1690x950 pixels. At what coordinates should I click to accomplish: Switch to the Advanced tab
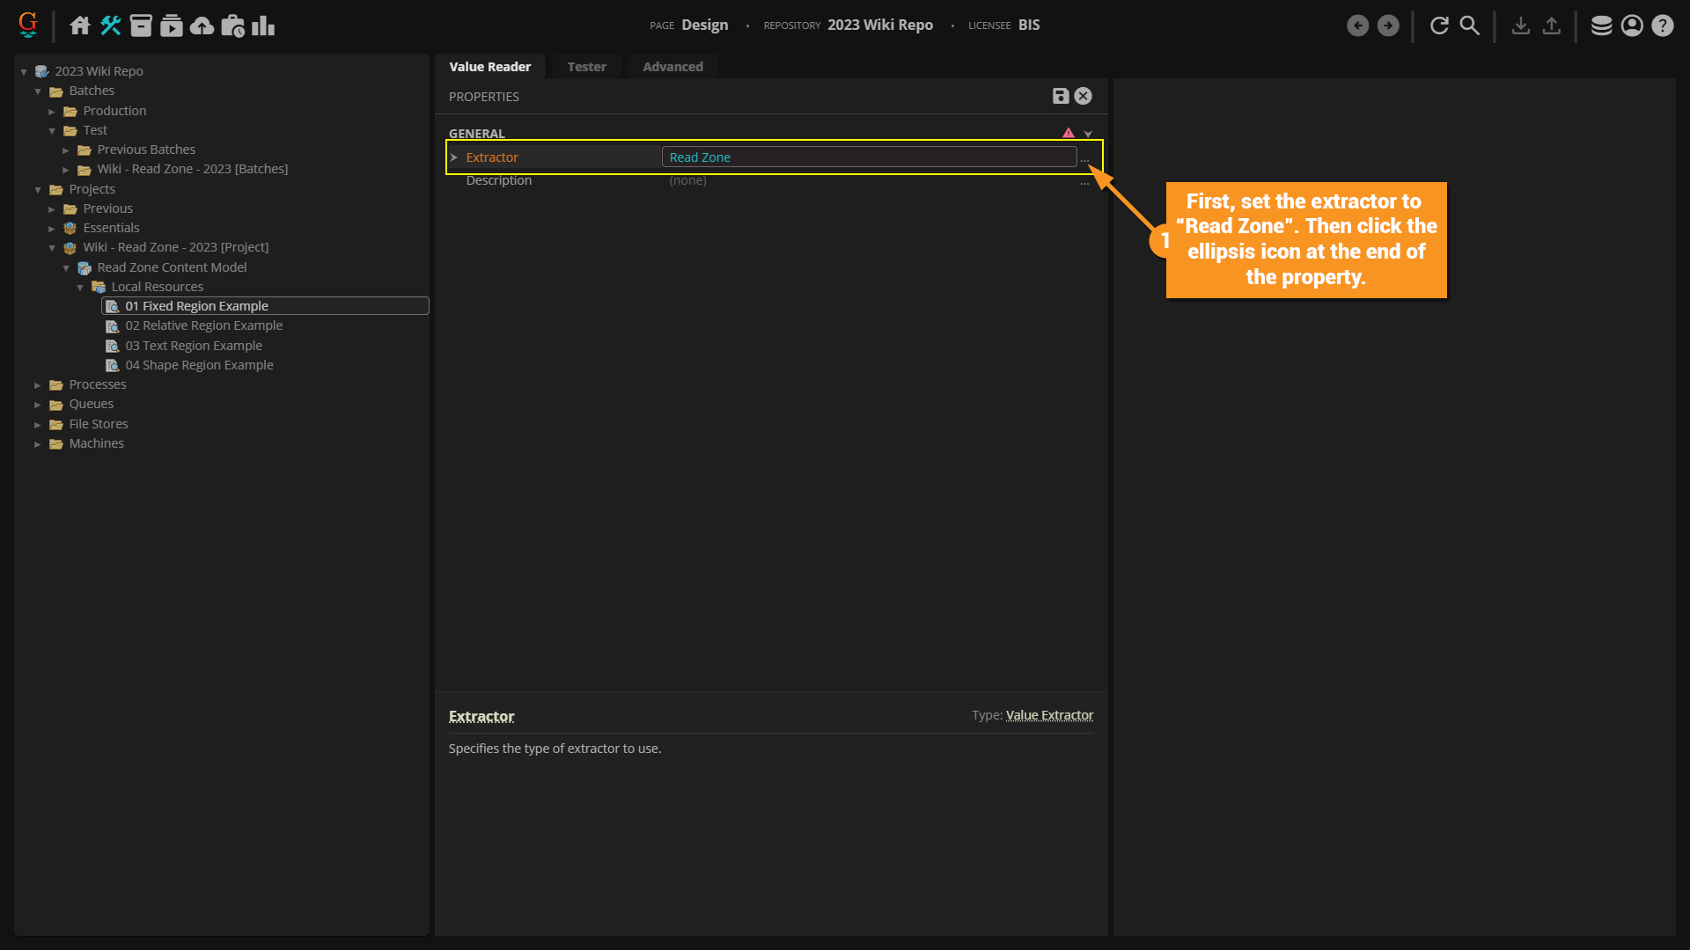click(x=672, y=67)
